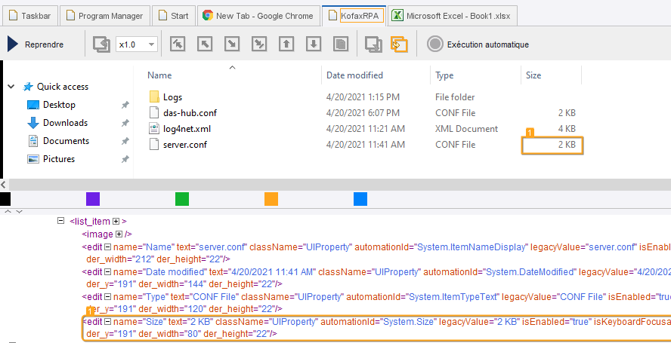Collapse the list_item XML node
The image size is (671, 343).
62,221
